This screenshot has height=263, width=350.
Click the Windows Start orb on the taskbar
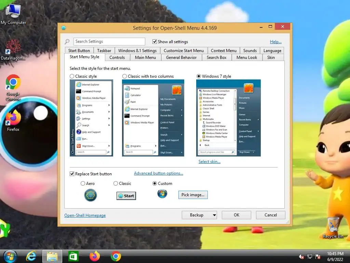click(x=10, y=256)
